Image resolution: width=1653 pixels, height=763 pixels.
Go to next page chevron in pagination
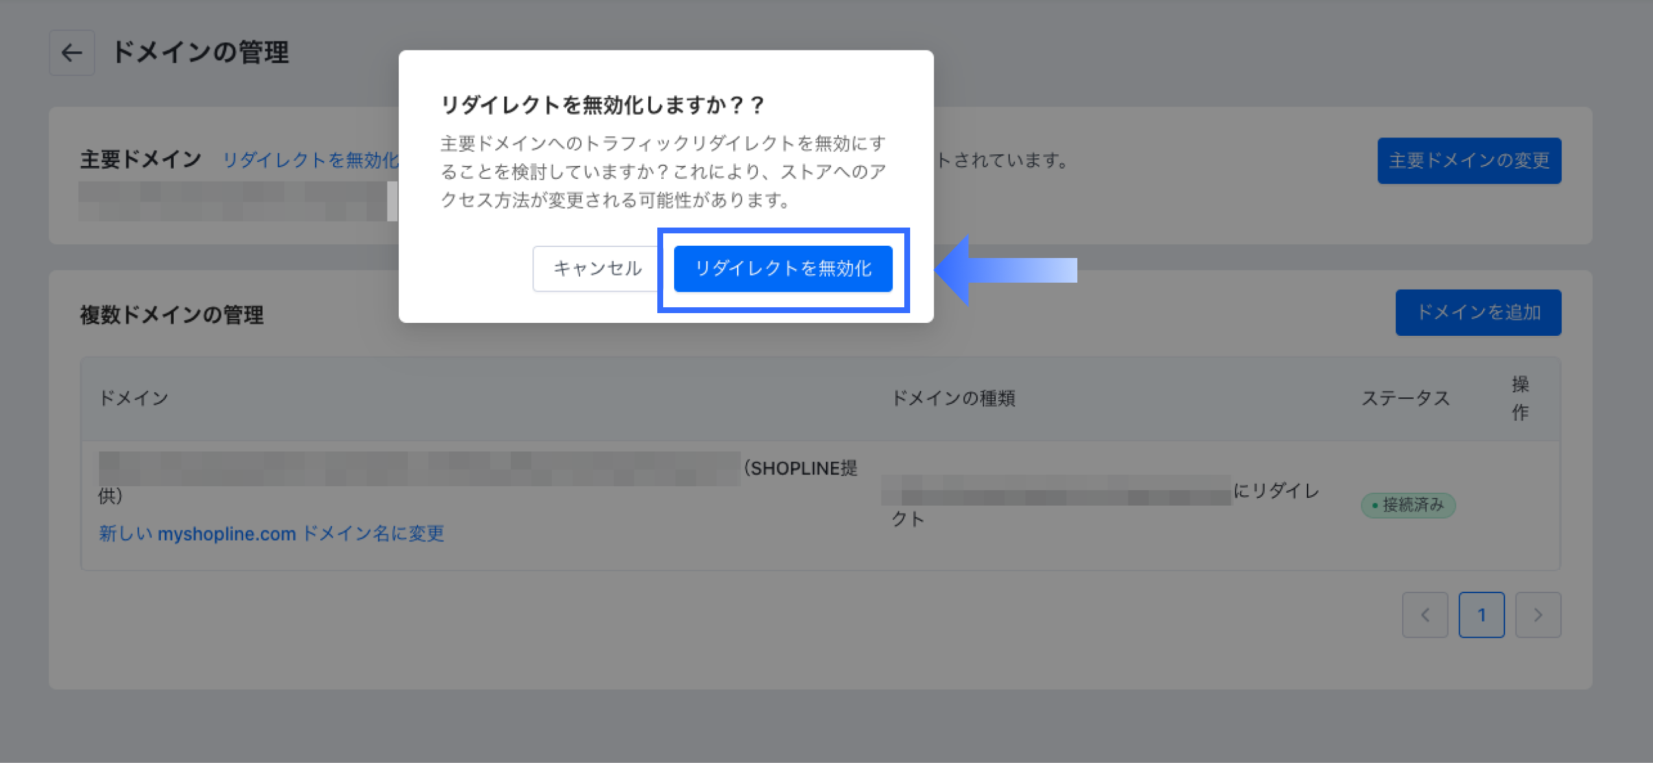click(1538, 615)
